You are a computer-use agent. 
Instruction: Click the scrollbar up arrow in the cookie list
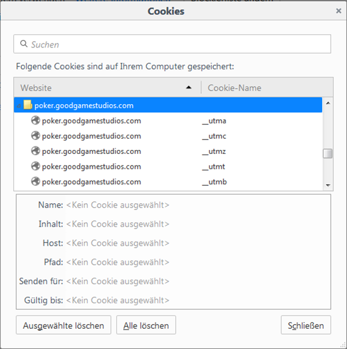(328, 103)
